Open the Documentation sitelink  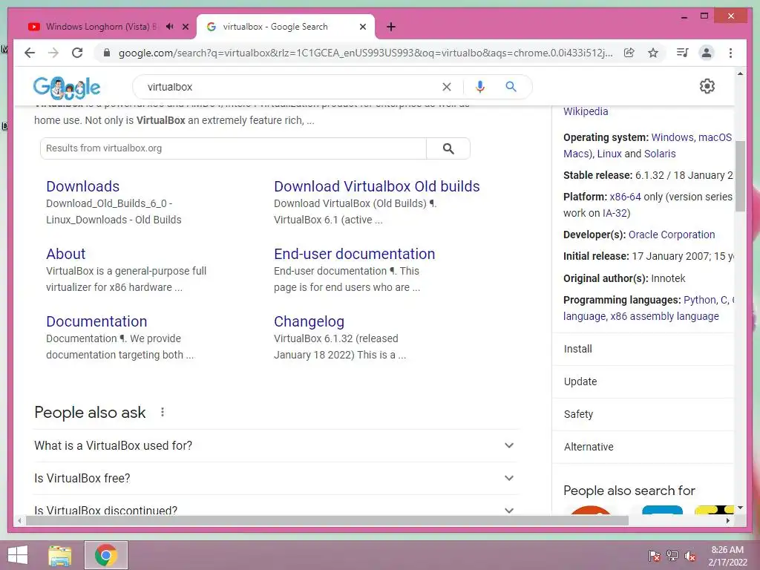96,321
